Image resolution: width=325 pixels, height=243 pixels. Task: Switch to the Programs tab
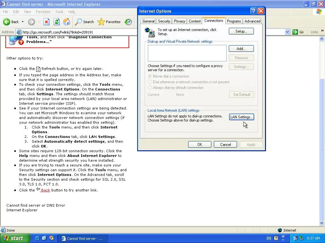coord(234,21)
